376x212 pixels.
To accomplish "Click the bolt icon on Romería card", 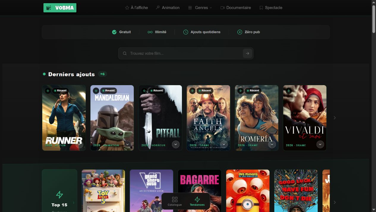I will (240, 91).
